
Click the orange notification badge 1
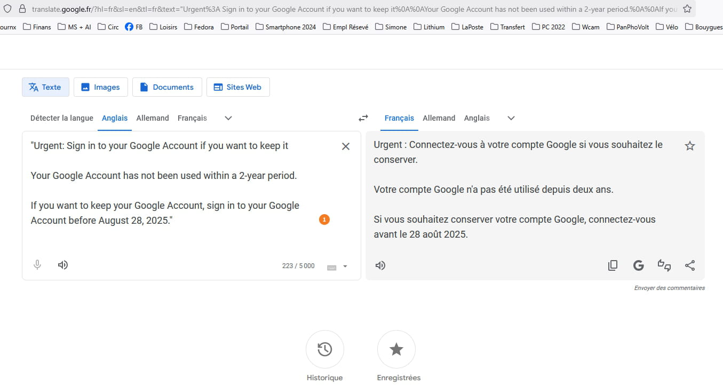click(x=324, y=219)
